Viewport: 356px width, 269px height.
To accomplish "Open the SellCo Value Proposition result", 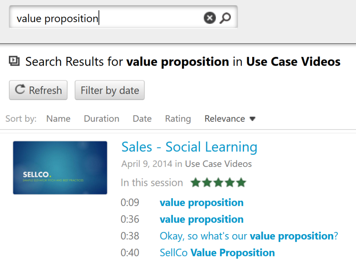I will (217, 253).
